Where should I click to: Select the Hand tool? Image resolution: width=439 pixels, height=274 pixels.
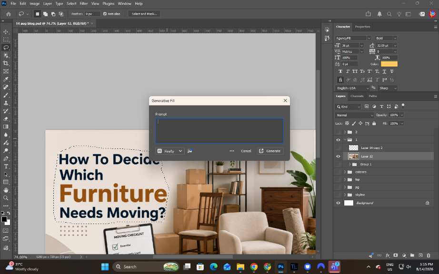click(6, 190)
